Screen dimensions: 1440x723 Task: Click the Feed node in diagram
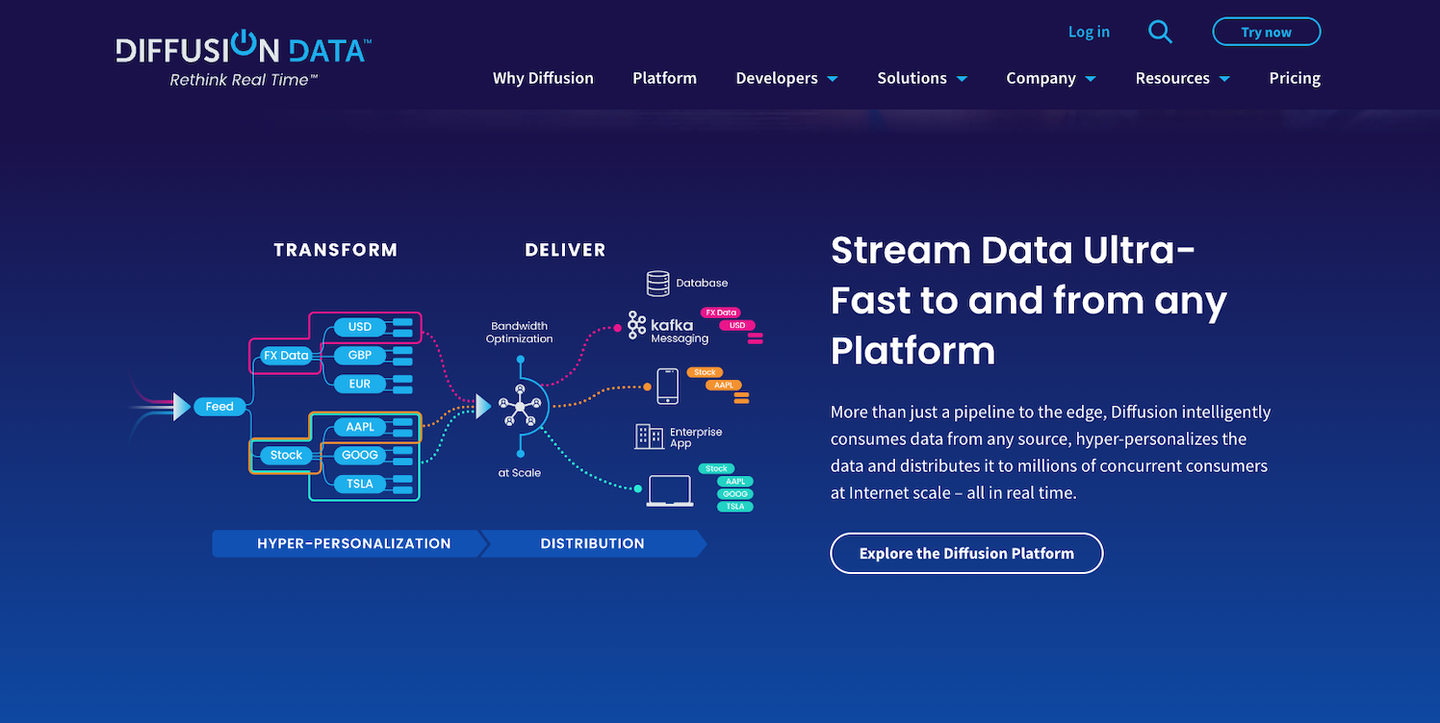pos(219,407)
